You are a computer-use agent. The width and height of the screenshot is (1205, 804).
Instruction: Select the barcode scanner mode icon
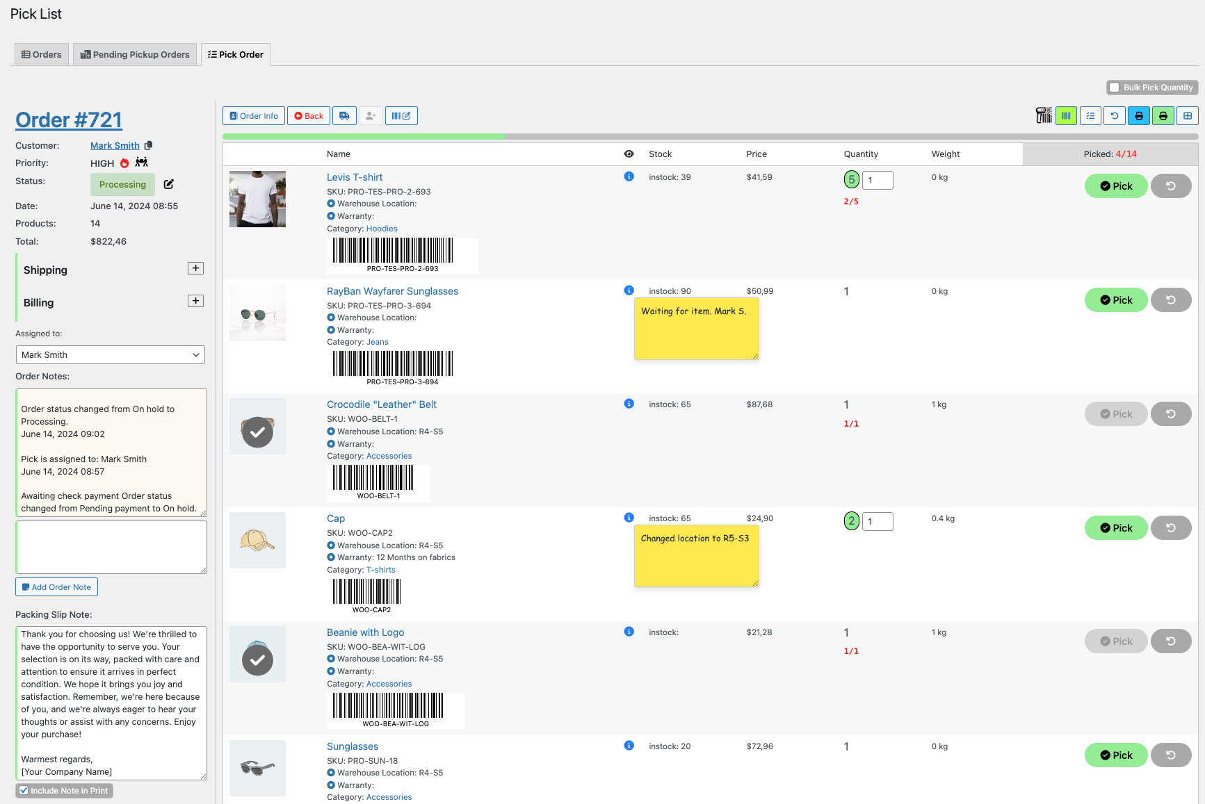pyautogui.click(x=1044, y=115)
